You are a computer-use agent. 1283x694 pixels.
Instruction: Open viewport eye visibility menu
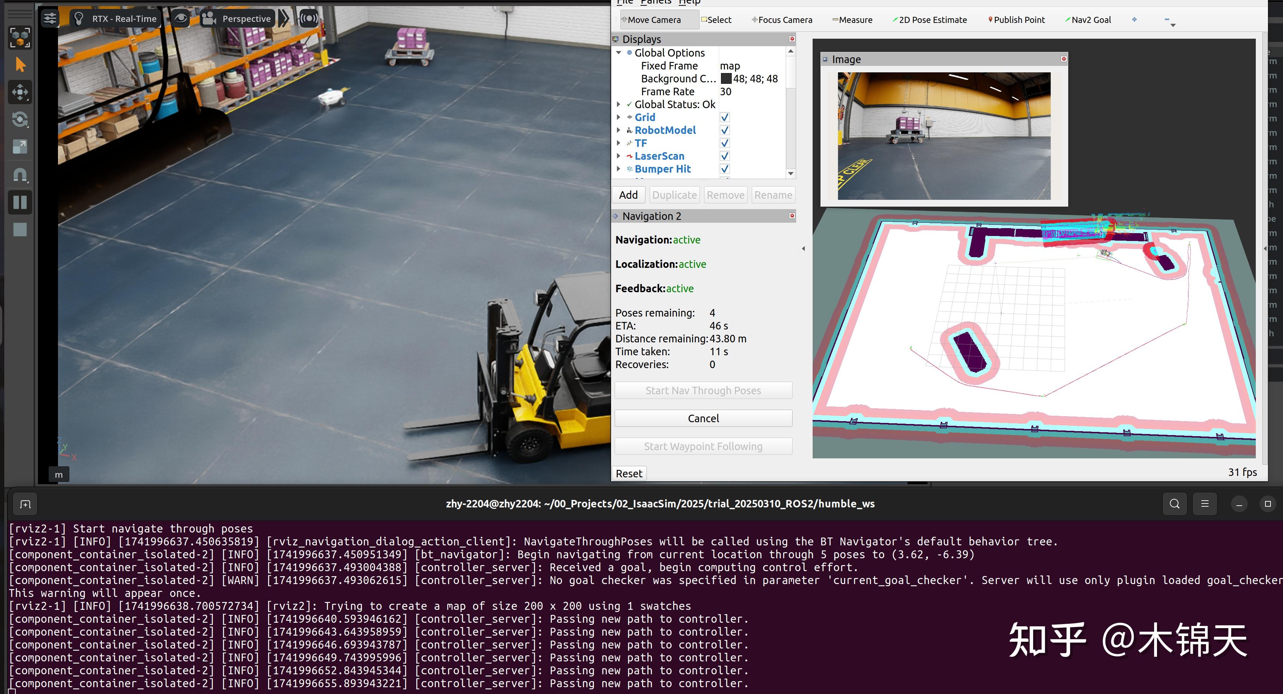pos(180,19)
